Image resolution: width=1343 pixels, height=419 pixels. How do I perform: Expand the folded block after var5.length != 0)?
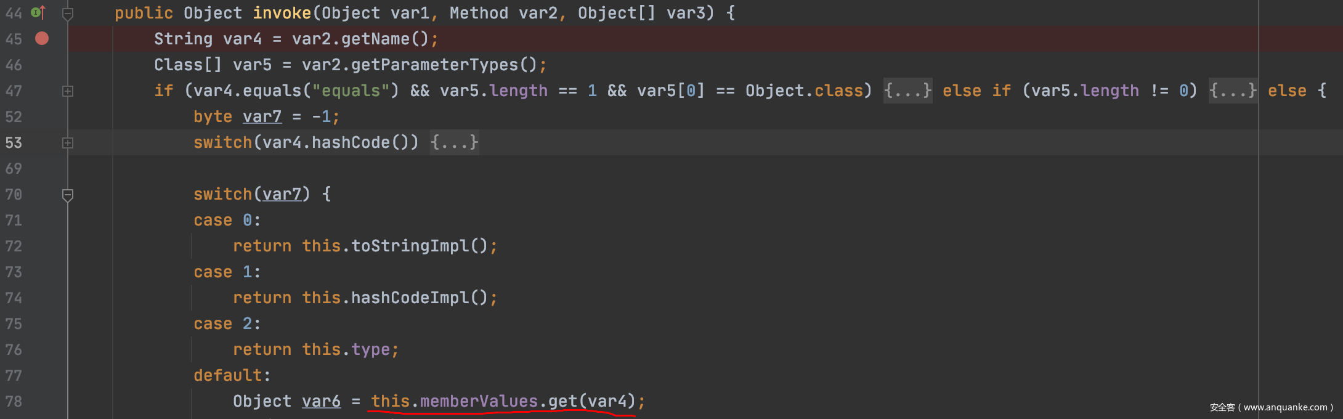click(x=1232, y=91)
